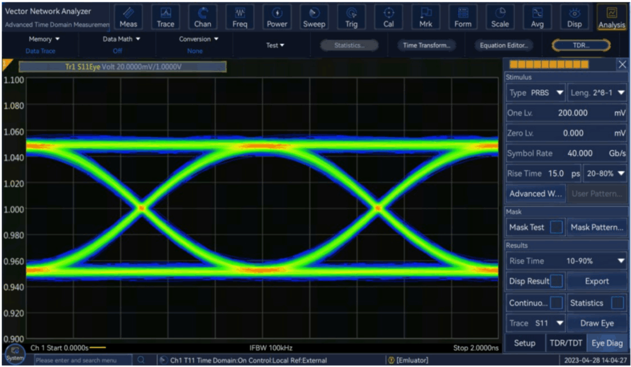Enable the Continuous checkbox
The width and height of the screenshot is (631, 367).
pyautogui.click(x=556, y=303)
